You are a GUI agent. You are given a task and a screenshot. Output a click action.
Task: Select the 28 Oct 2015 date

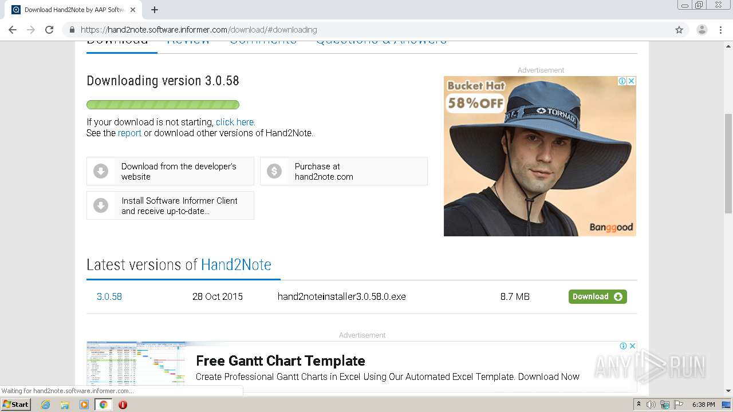coord(218,296)
